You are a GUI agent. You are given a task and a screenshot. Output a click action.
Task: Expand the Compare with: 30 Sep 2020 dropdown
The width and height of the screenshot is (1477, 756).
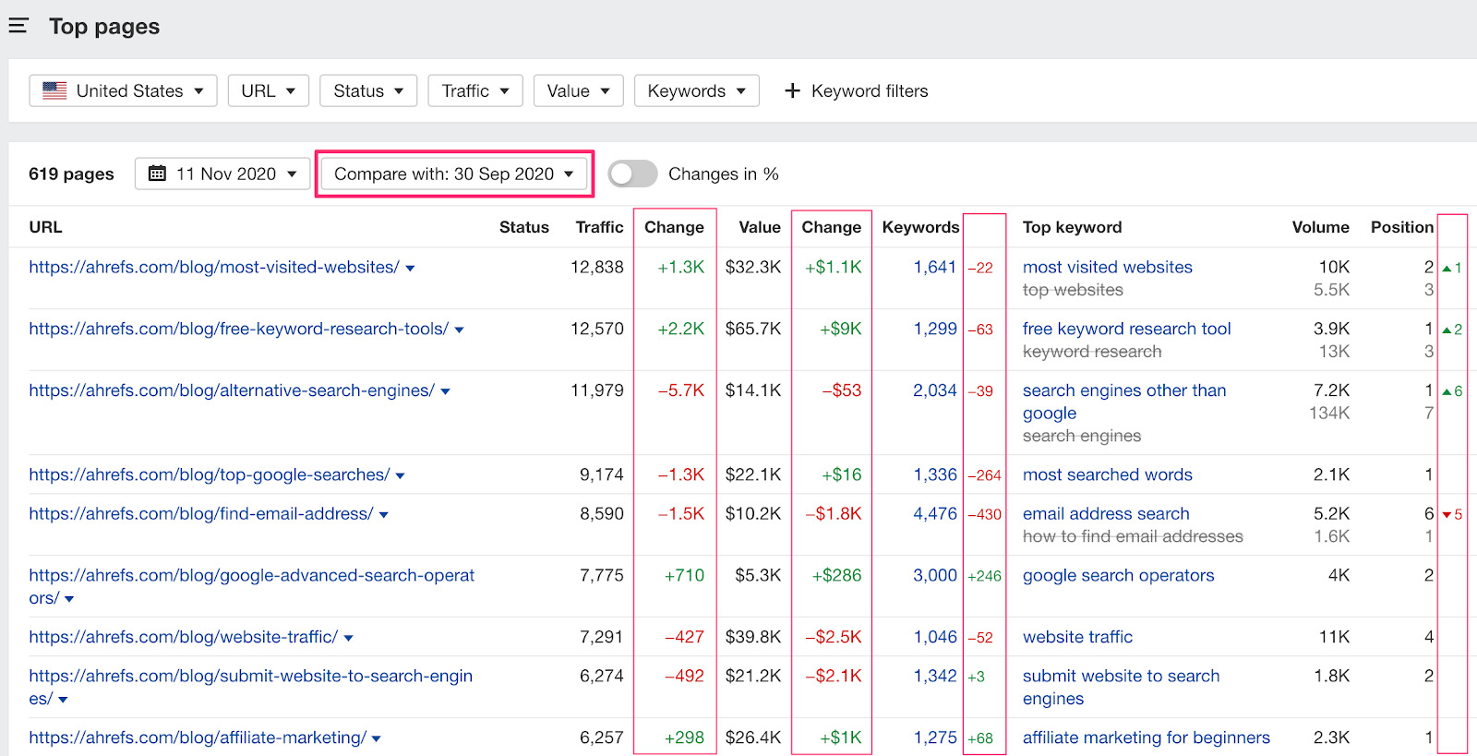click(x=453, y=174)
